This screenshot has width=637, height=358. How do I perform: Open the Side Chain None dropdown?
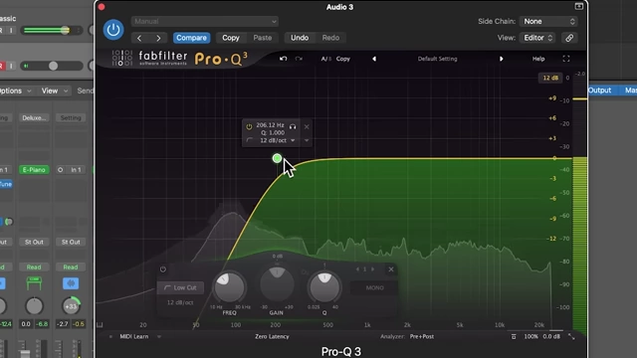tap(548, 21)
